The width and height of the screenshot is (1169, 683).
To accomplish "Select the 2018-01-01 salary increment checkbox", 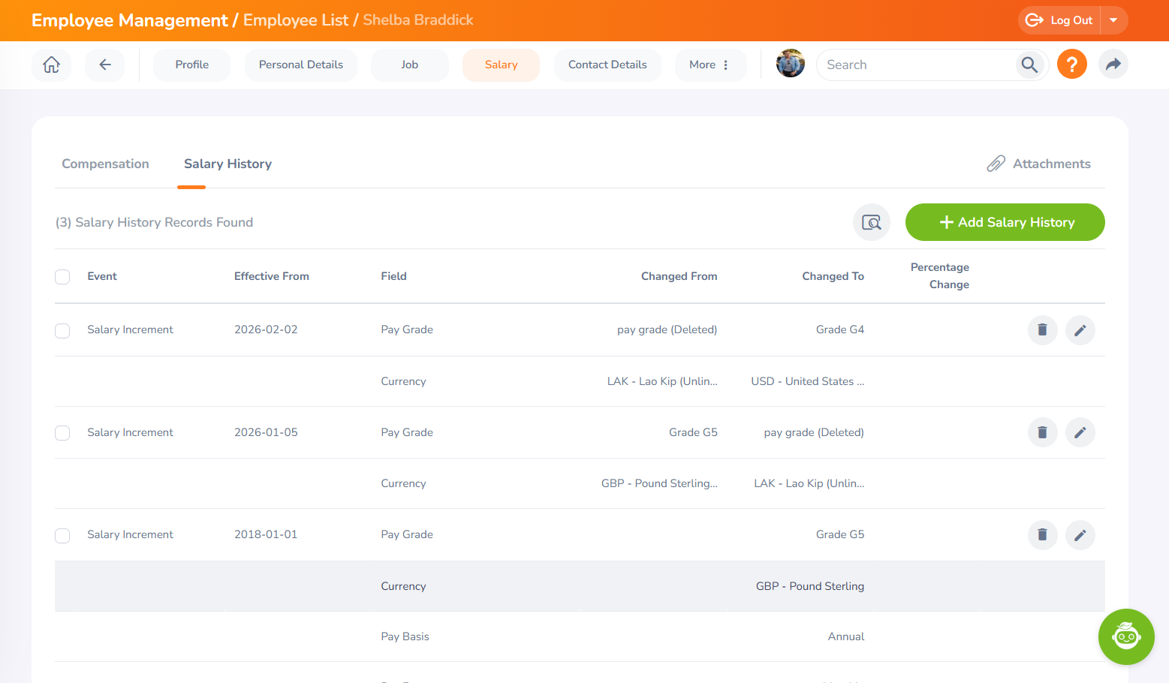I will click(62, 535).
